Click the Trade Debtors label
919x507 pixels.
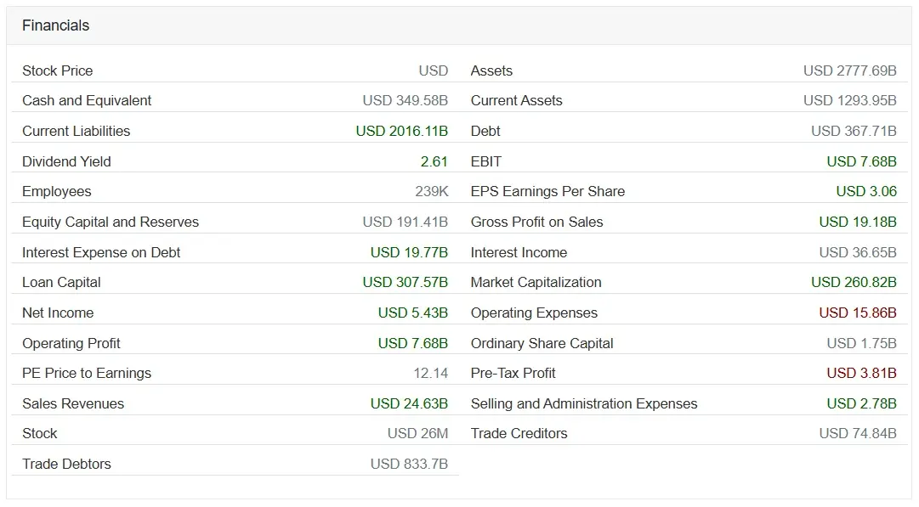coord(67,464)
